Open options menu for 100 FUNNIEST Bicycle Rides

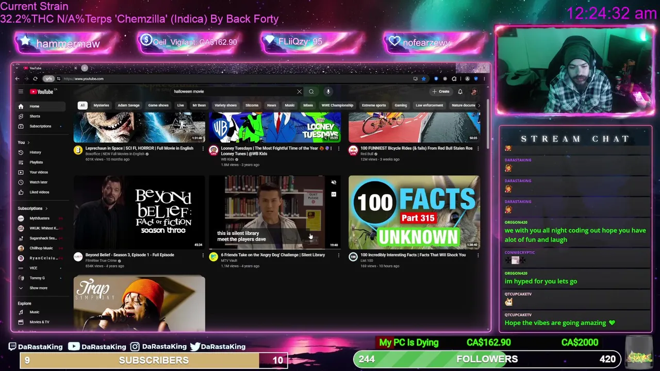[477, 148]
